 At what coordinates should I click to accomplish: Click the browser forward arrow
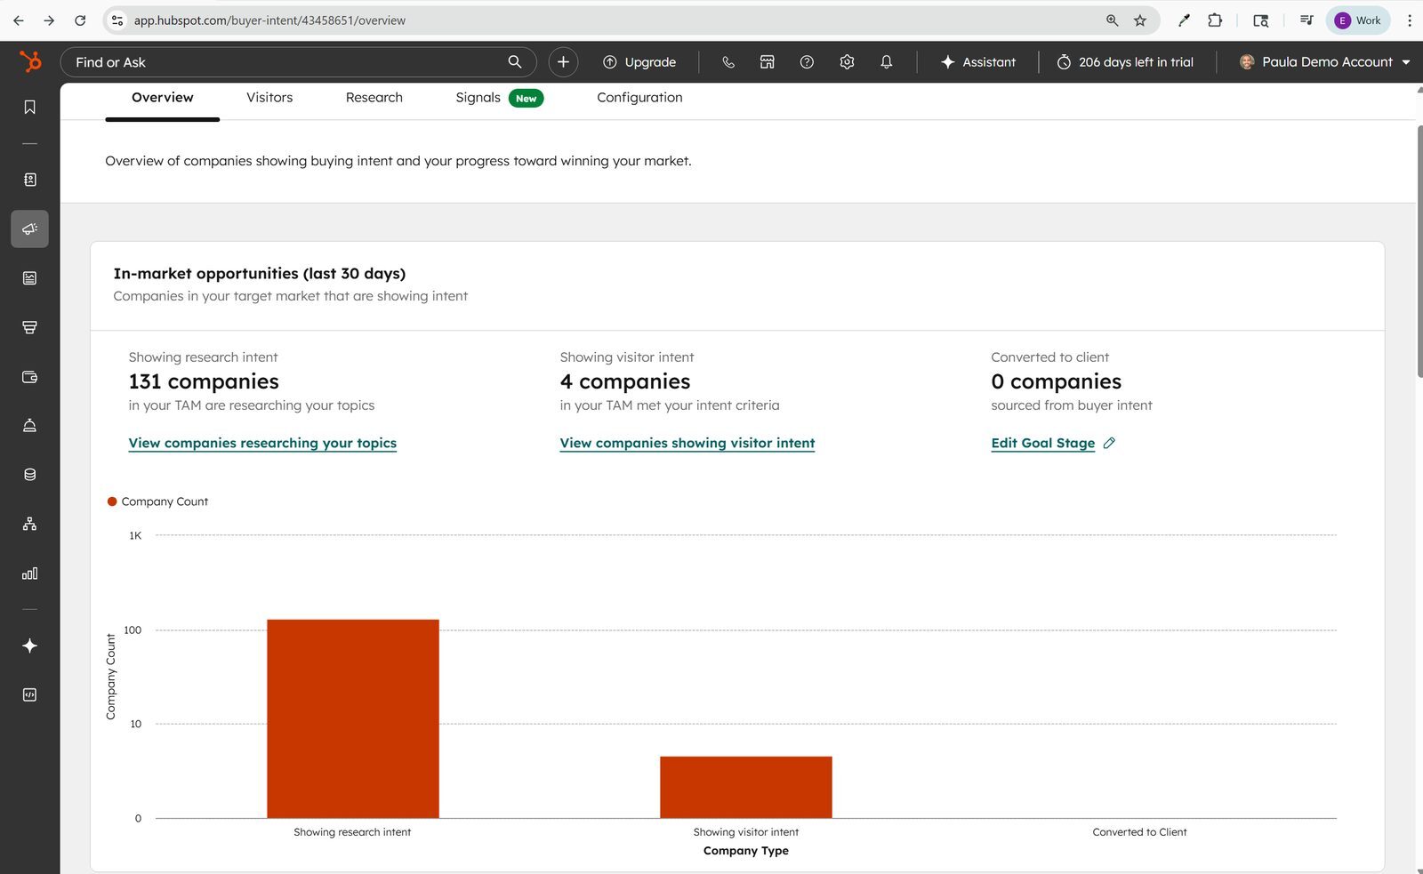pyautogui.click(x=49, y=20)
